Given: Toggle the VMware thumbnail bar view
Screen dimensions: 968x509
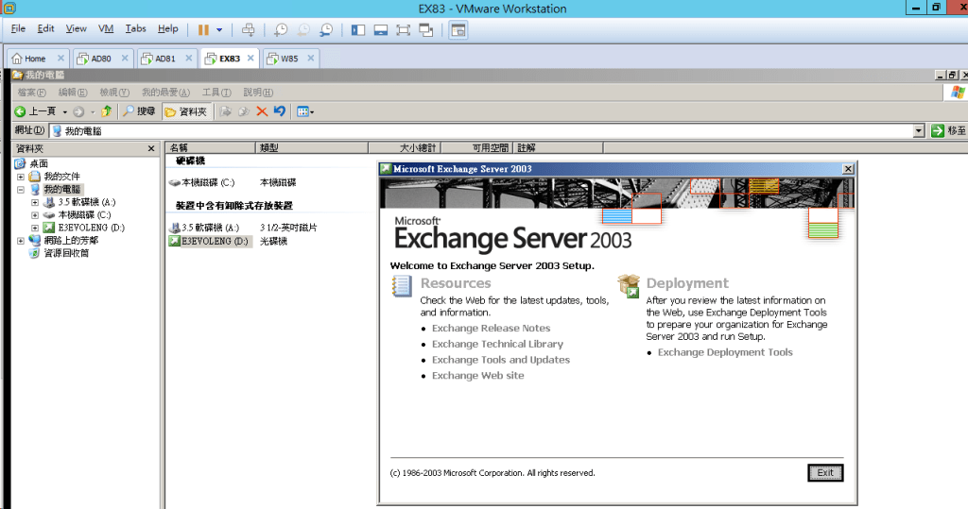Looking at the screenshot, I should [381, 29].
